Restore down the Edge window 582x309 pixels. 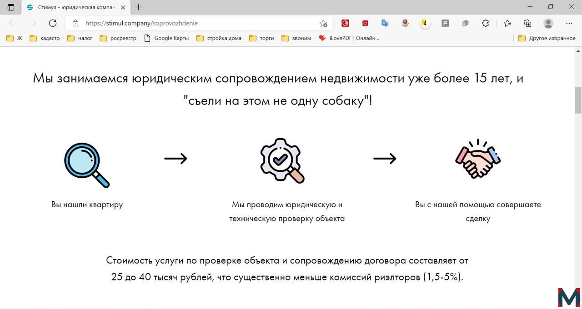click(x=551, y=7)
